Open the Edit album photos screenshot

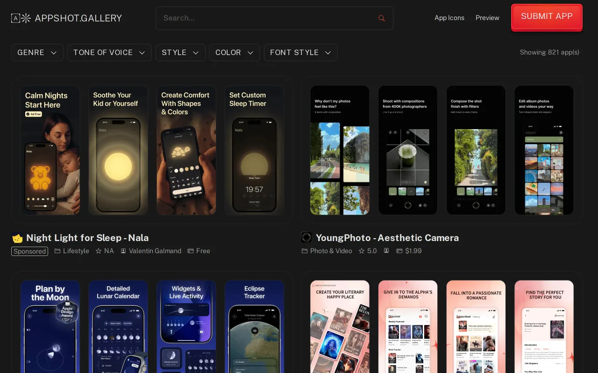click(544, 150)
